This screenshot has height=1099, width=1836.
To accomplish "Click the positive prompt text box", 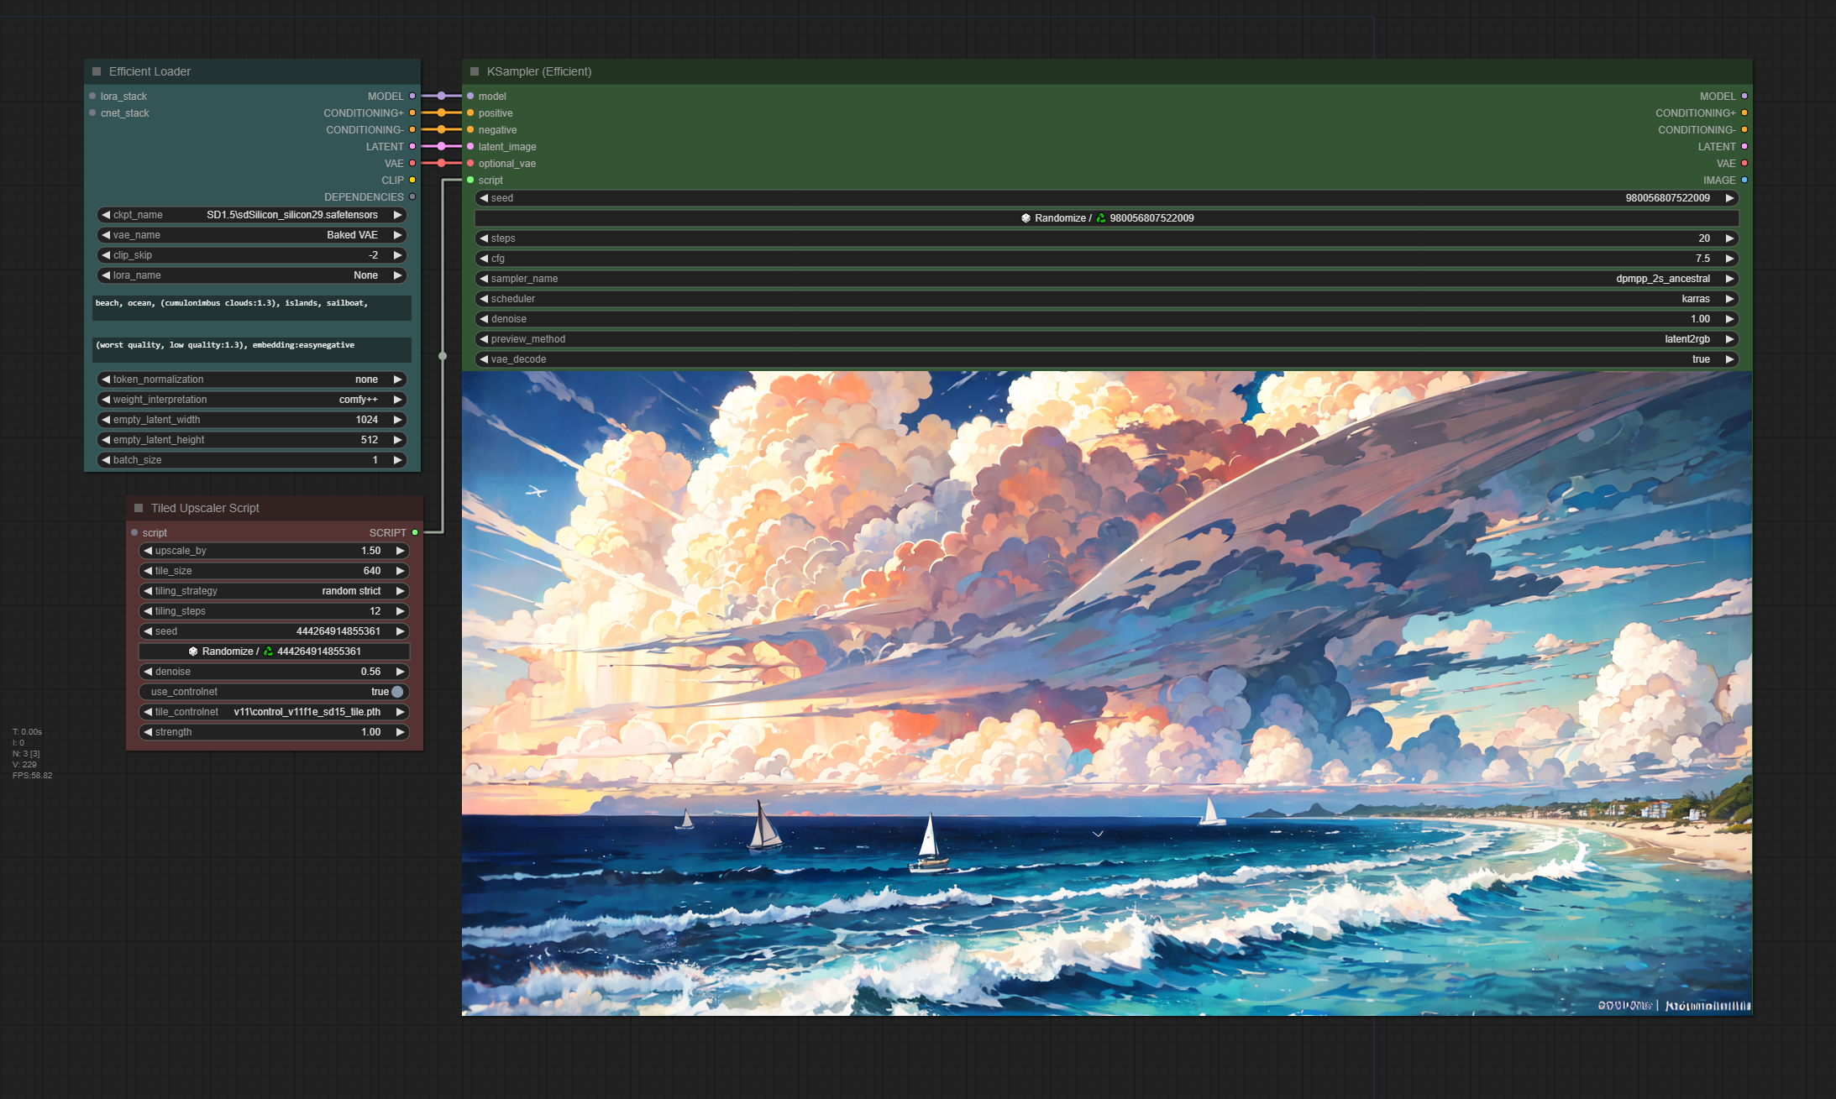I will 252,307.
